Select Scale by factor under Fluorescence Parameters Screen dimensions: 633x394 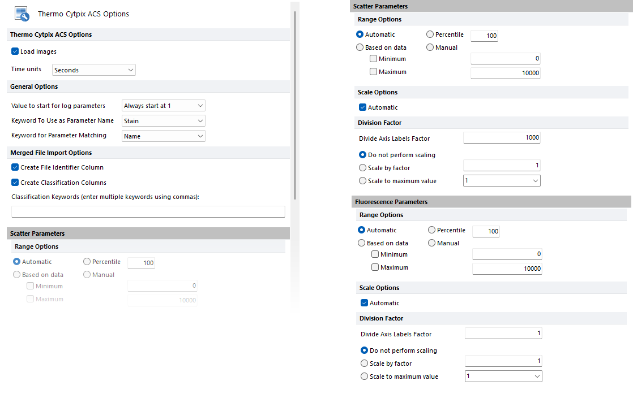(364, 363)
